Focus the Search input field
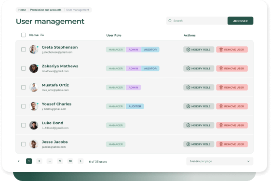Screen dimensions: 271x181 (197, 21)
